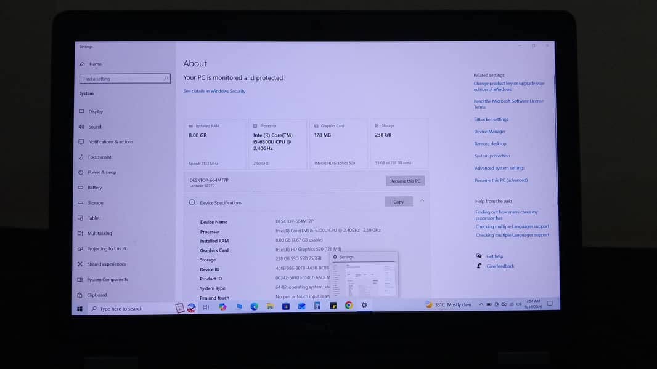Click the Graphics Card 128 MB card

338,144
